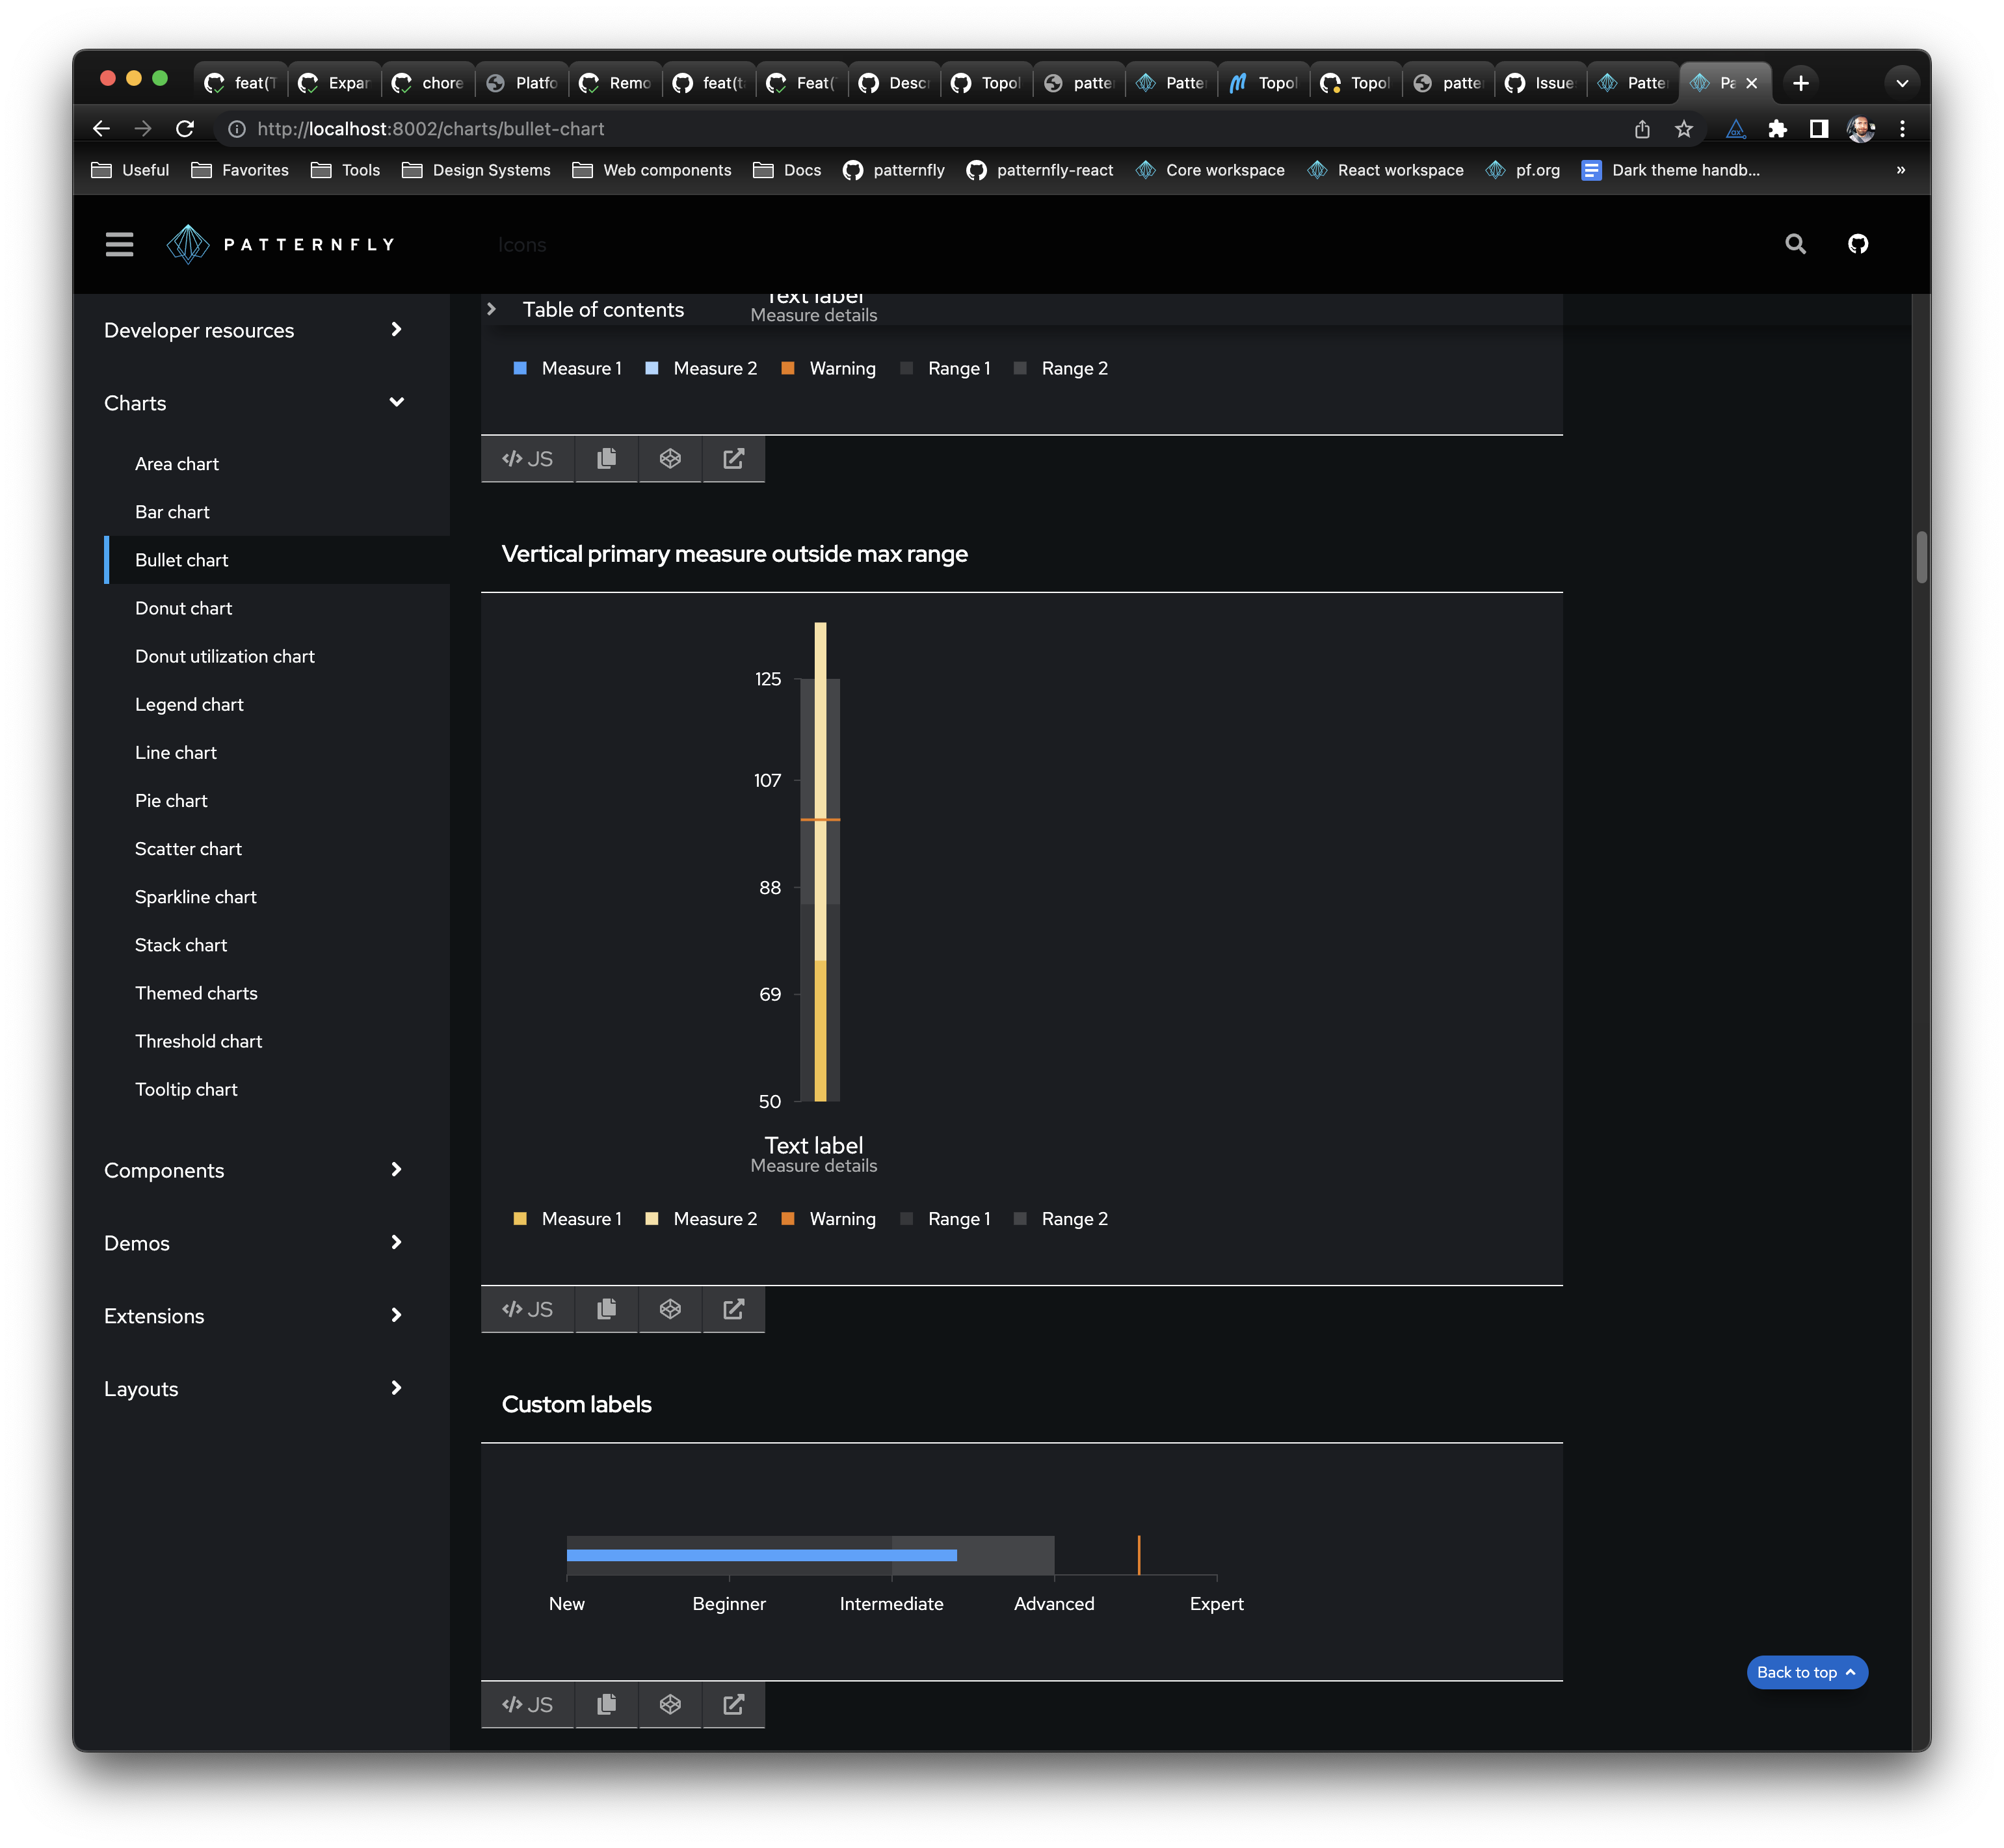Image resolution: width=2004 pixels, height=1848 pixels.
Task: Open the Custom labels example in new window
Action: pos(733,1704)
